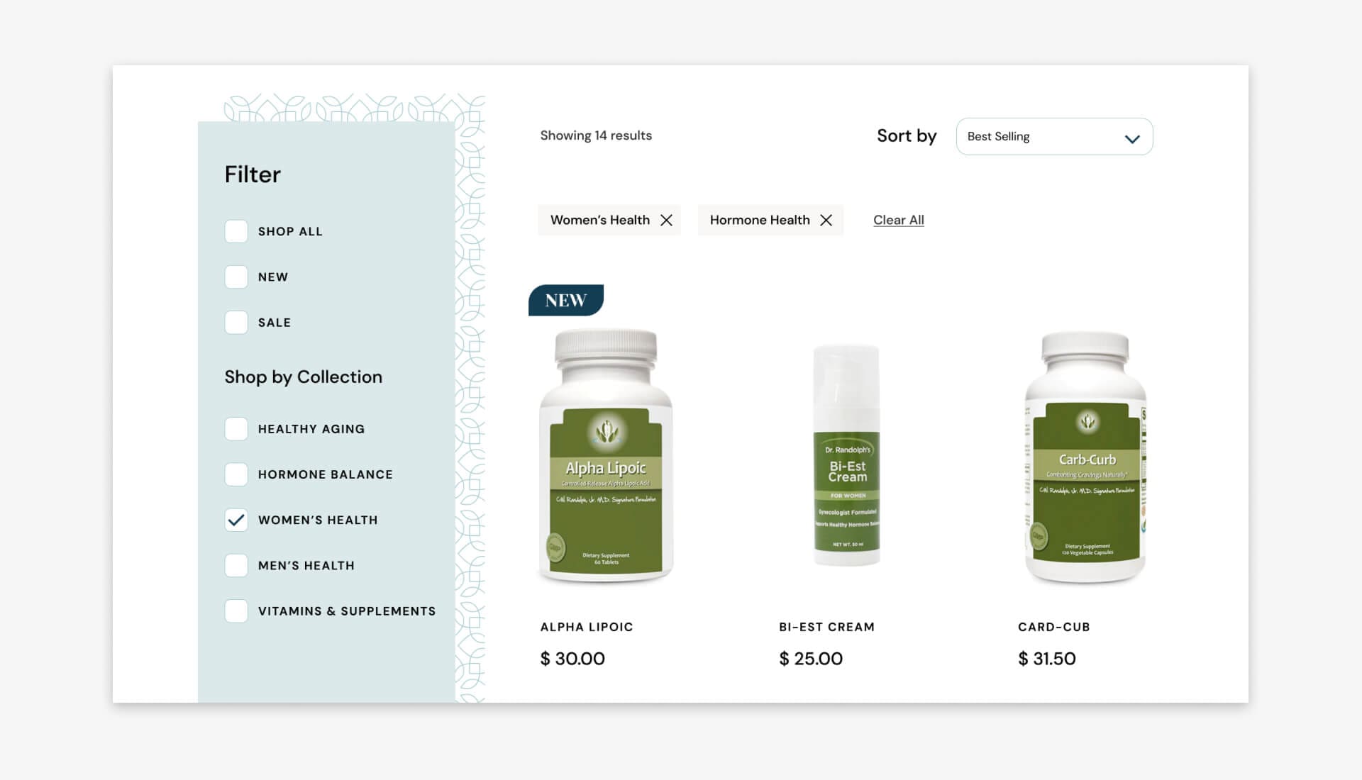Click the Sort by dropdown chevron arrow
The width and height of the screenshot is (1362, 780).
[1132, 139]
